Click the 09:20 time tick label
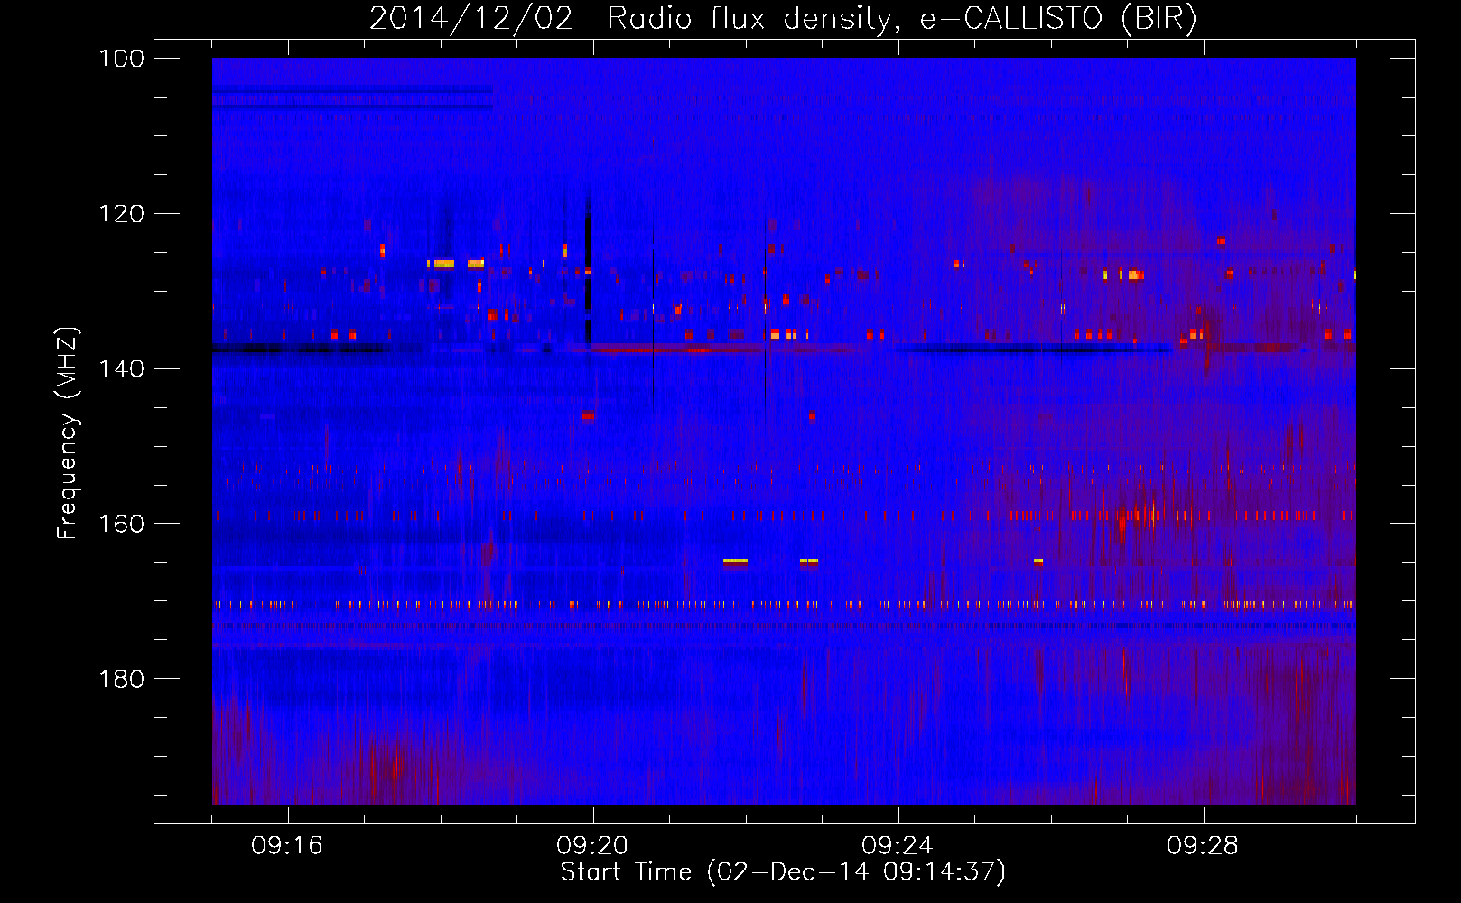The image size is (1461, 903). 592,846
